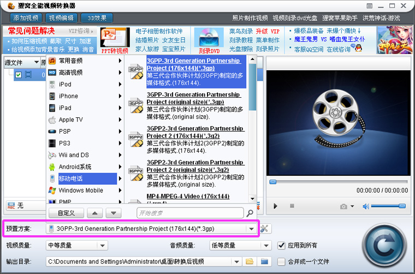Viewport: 415px width, 274px height.
Task: Enable 合并成一个文件 checkbox
Action: point(281,261)
